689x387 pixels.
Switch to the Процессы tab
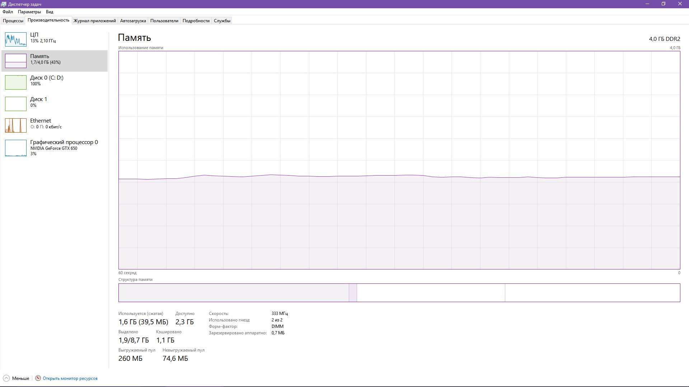coord(13,21)
